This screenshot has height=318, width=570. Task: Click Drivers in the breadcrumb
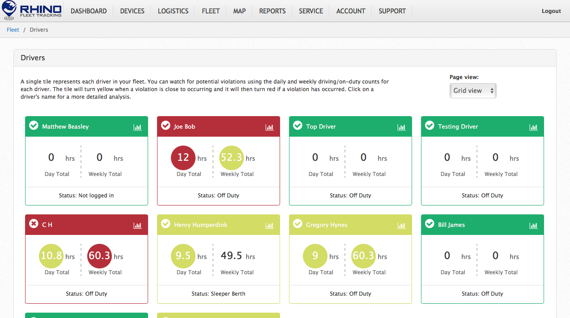(39, 30)
